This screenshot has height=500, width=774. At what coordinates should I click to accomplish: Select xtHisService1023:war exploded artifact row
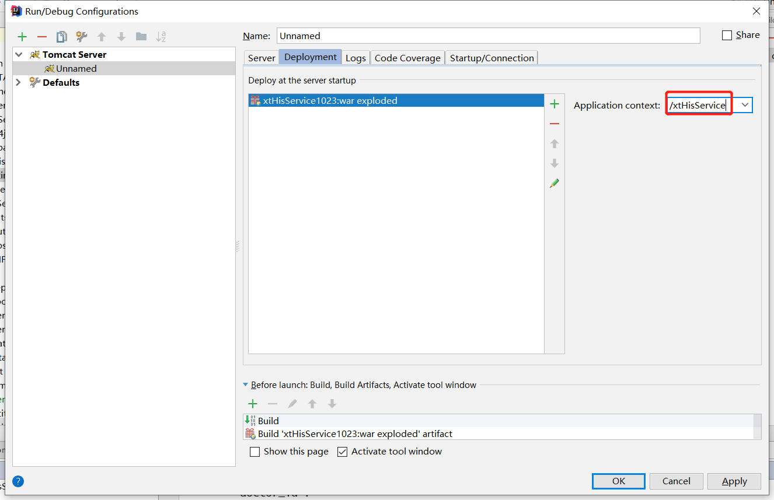(396, 100)
